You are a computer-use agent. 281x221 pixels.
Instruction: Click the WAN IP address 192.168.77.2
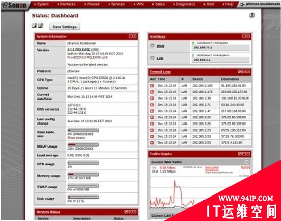coord(202,47)
